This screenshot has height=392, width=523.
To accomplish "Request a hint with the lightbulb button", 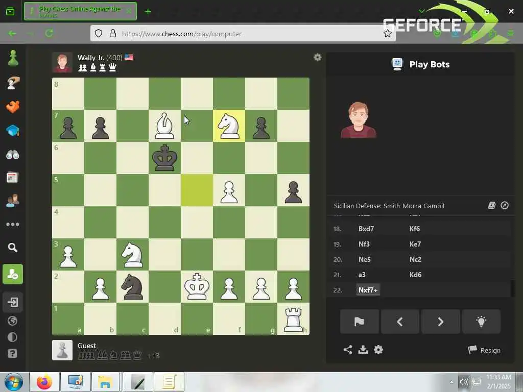I will coord(481,322).
